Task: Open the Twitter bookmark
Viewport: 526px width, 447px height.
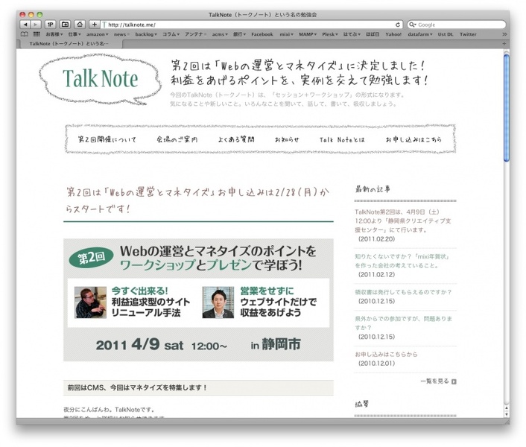Action: [x=468, y=34]
